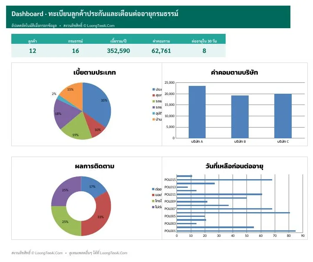Click the วันที่เหลือก่อนต่ออายุ chart title
313x262 pixels.
[234, 166]
